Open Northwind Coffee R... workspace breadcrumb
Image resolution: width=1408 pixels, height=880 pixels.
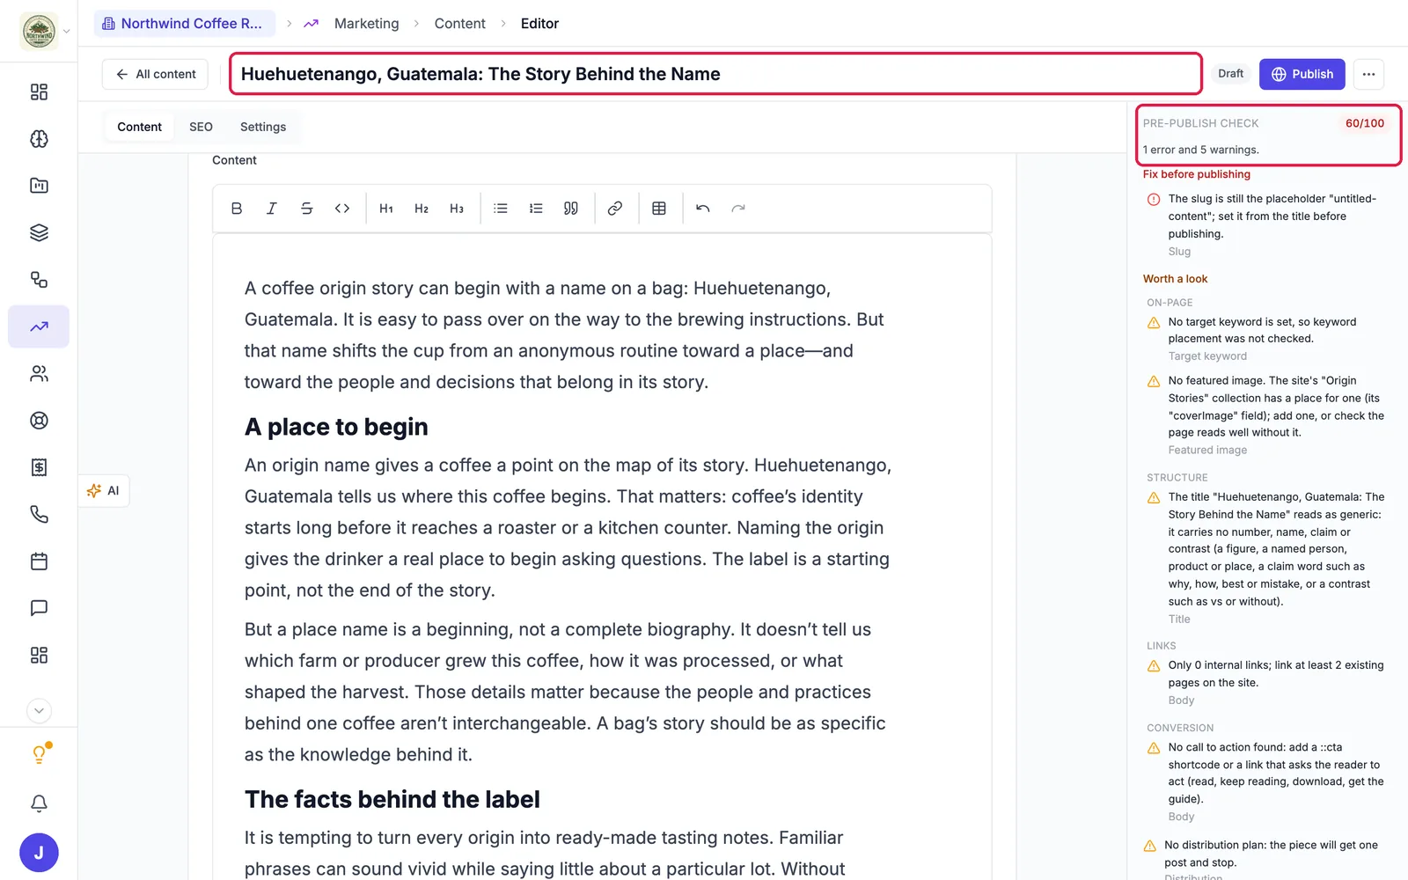click(184, 24)
